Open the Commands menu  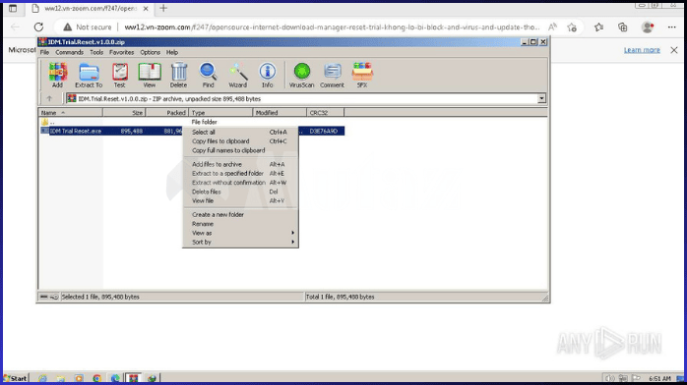69,52
